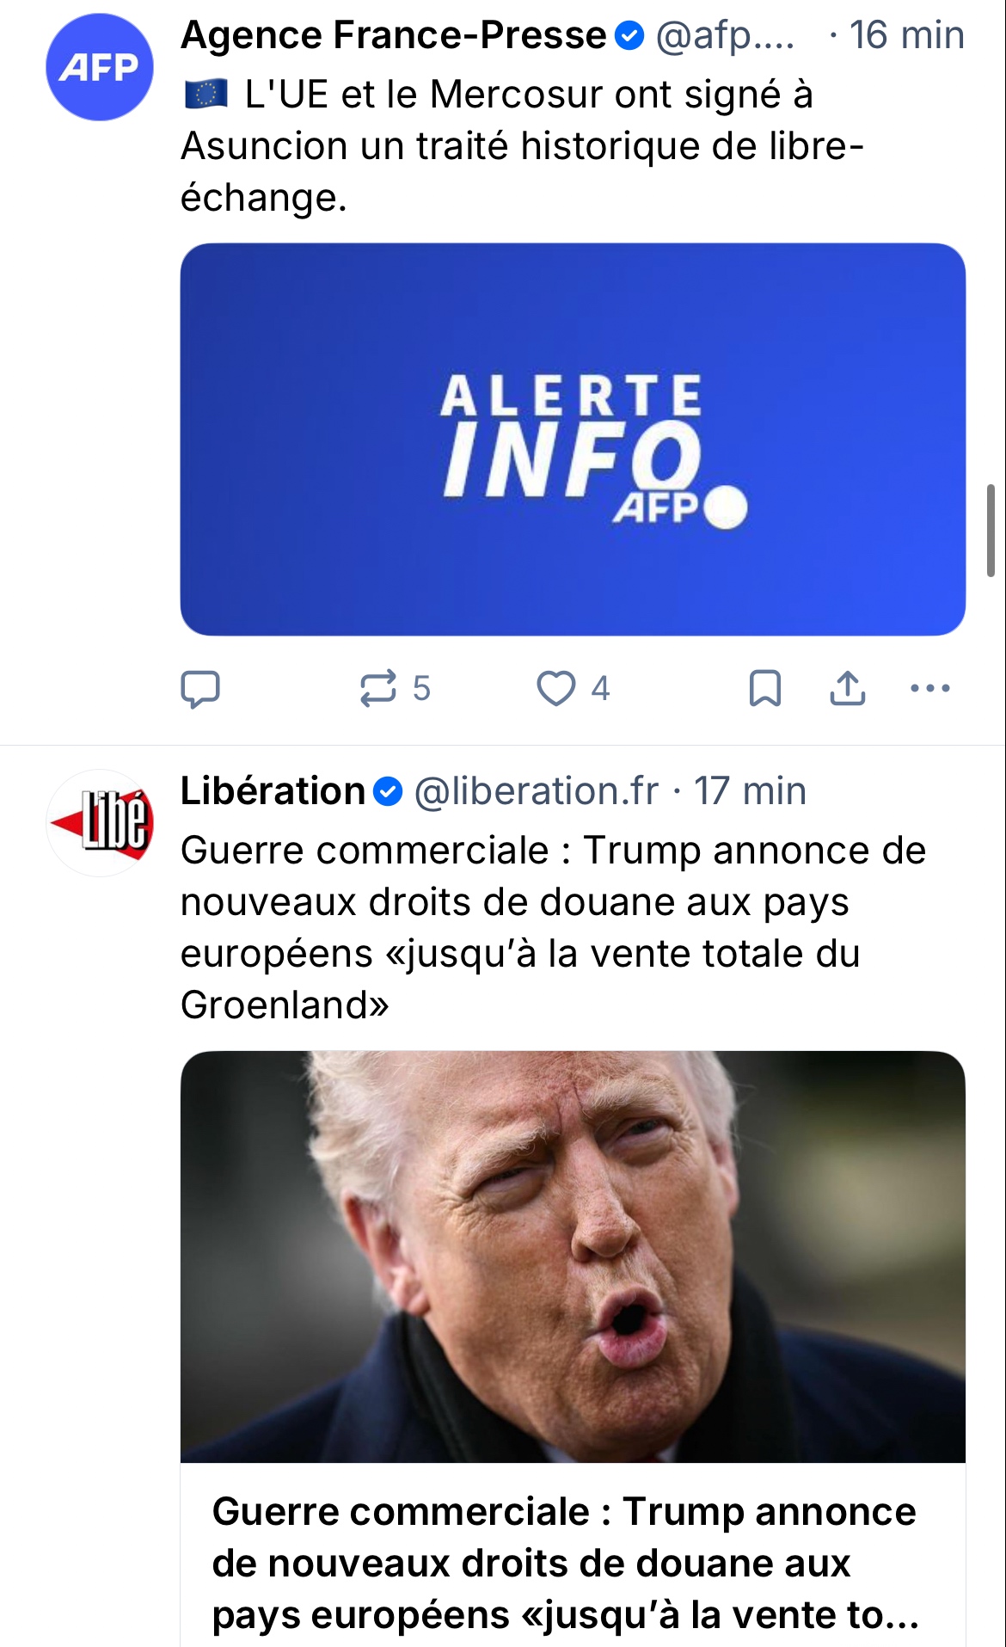The image size is (1006, 1647).
Task: Open the Libération post text about Groenland
Action: 554,928
